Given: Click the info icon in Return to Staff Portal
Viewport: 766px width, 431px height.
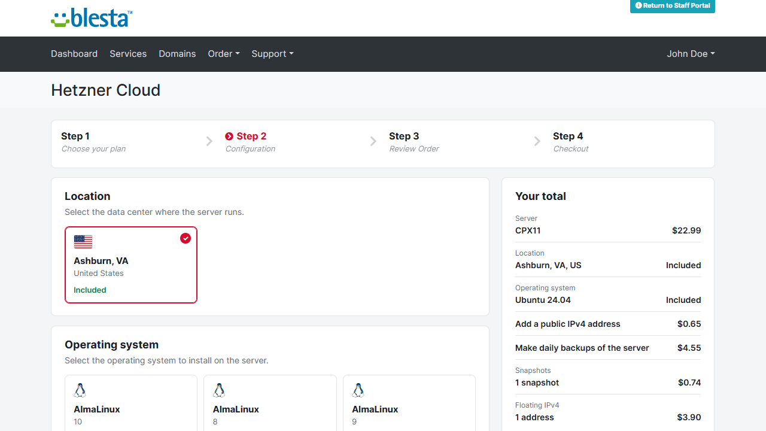Looking at the screenshot, I should tap(639, 5).
